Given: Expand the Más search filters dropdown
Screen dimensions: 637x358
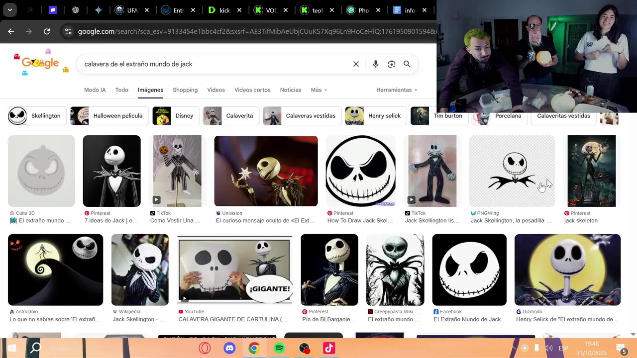Looking at the screenshot, I should (x=319, y=90).
